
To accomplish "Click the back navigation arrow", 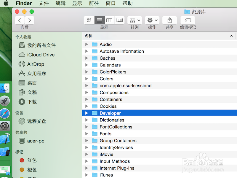I will click(x=20, y=20).
